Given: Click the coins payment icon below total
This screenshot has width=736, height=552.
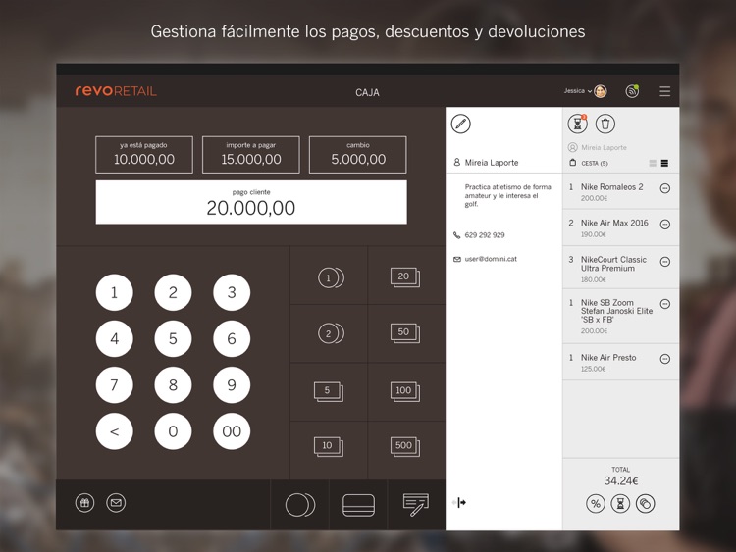Looking at the screenshot, I should 646,504.
